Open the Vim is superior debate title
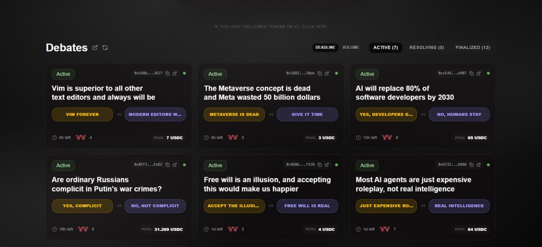 (103, 93)
